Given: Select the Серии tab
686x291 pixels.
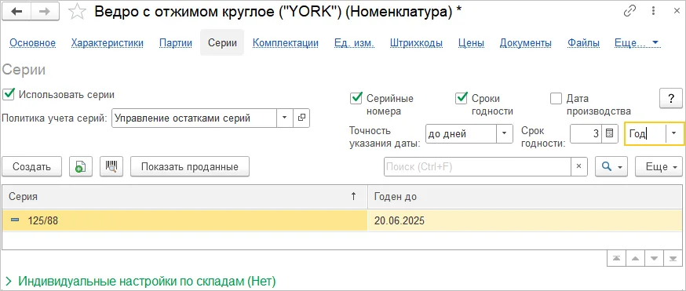Looking at the screenshot, I should click(222, 43).
